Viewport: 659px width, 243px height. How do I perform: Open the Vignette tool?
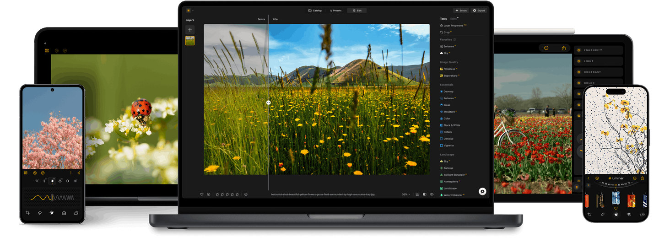(x=447, y=146)
